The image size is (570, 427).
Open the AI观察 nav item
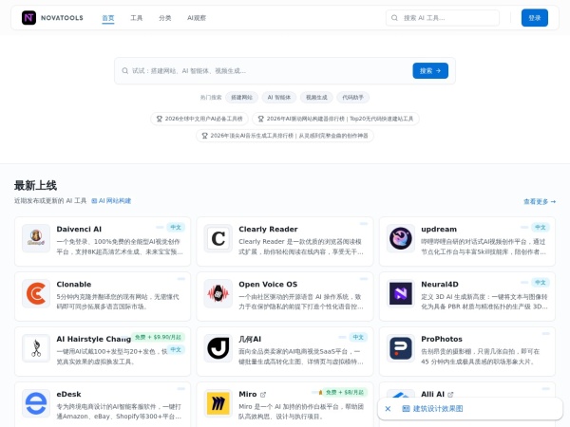(x=197, y=18)
